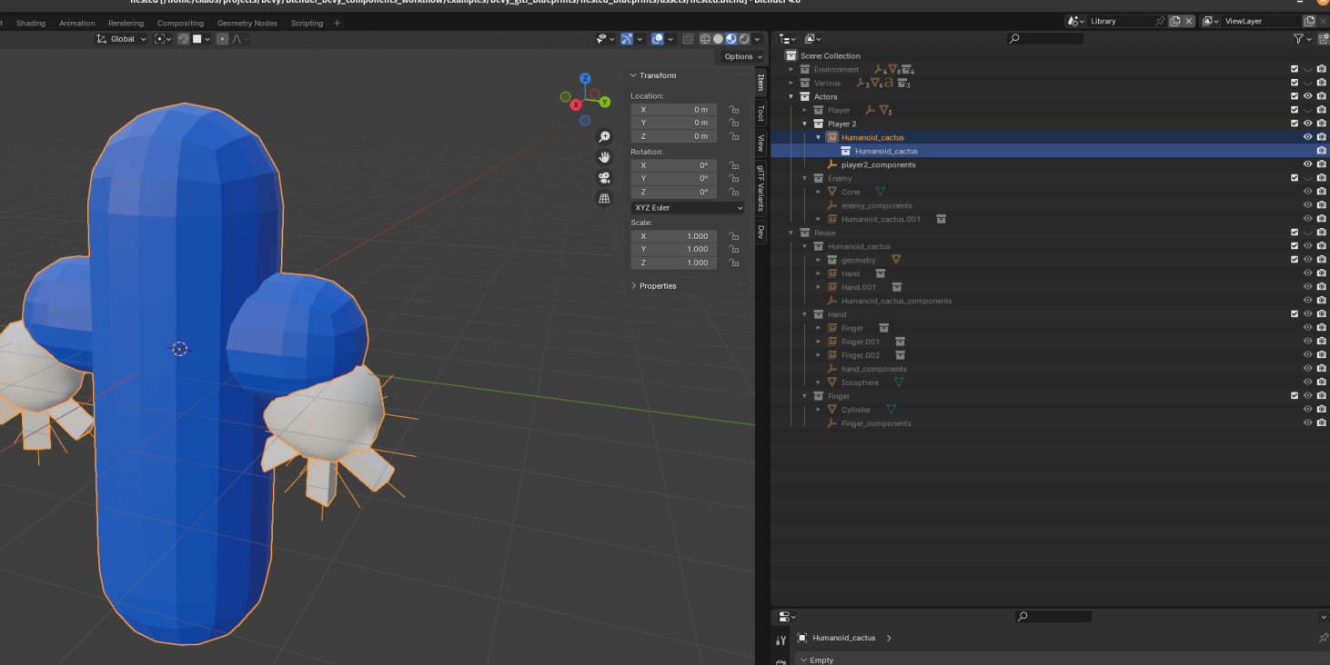This screenshot has height=665, width=1330.
Task: Click Location X value field
Action: (x=673, y=109)
